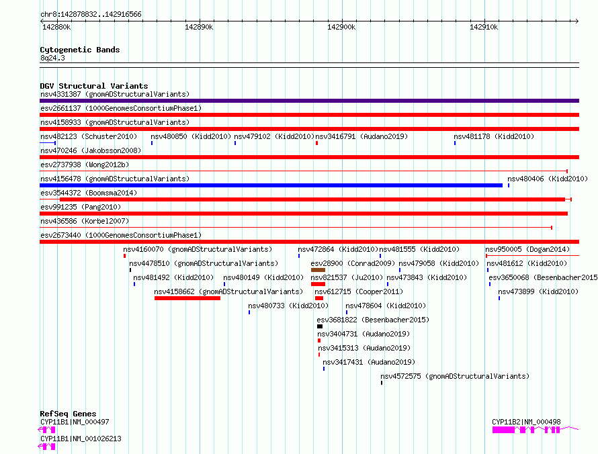Open nsv480149 Kidd2010 variant label
This screenshot has width=598, height=454.
263,277
